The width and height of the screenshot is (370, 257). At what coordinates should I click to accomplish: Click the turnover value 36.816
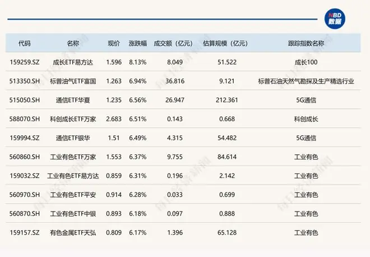[x=175, y=81]
